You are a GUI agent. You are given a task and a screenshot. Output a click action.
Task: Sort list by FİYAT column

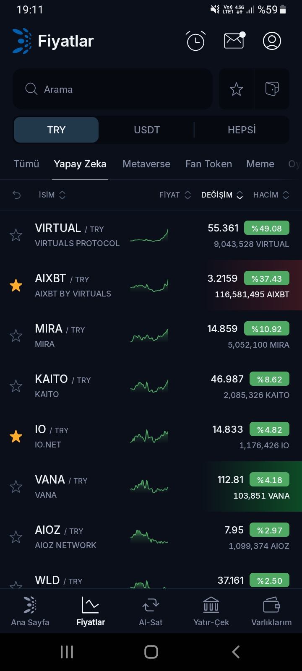point(175,195)
